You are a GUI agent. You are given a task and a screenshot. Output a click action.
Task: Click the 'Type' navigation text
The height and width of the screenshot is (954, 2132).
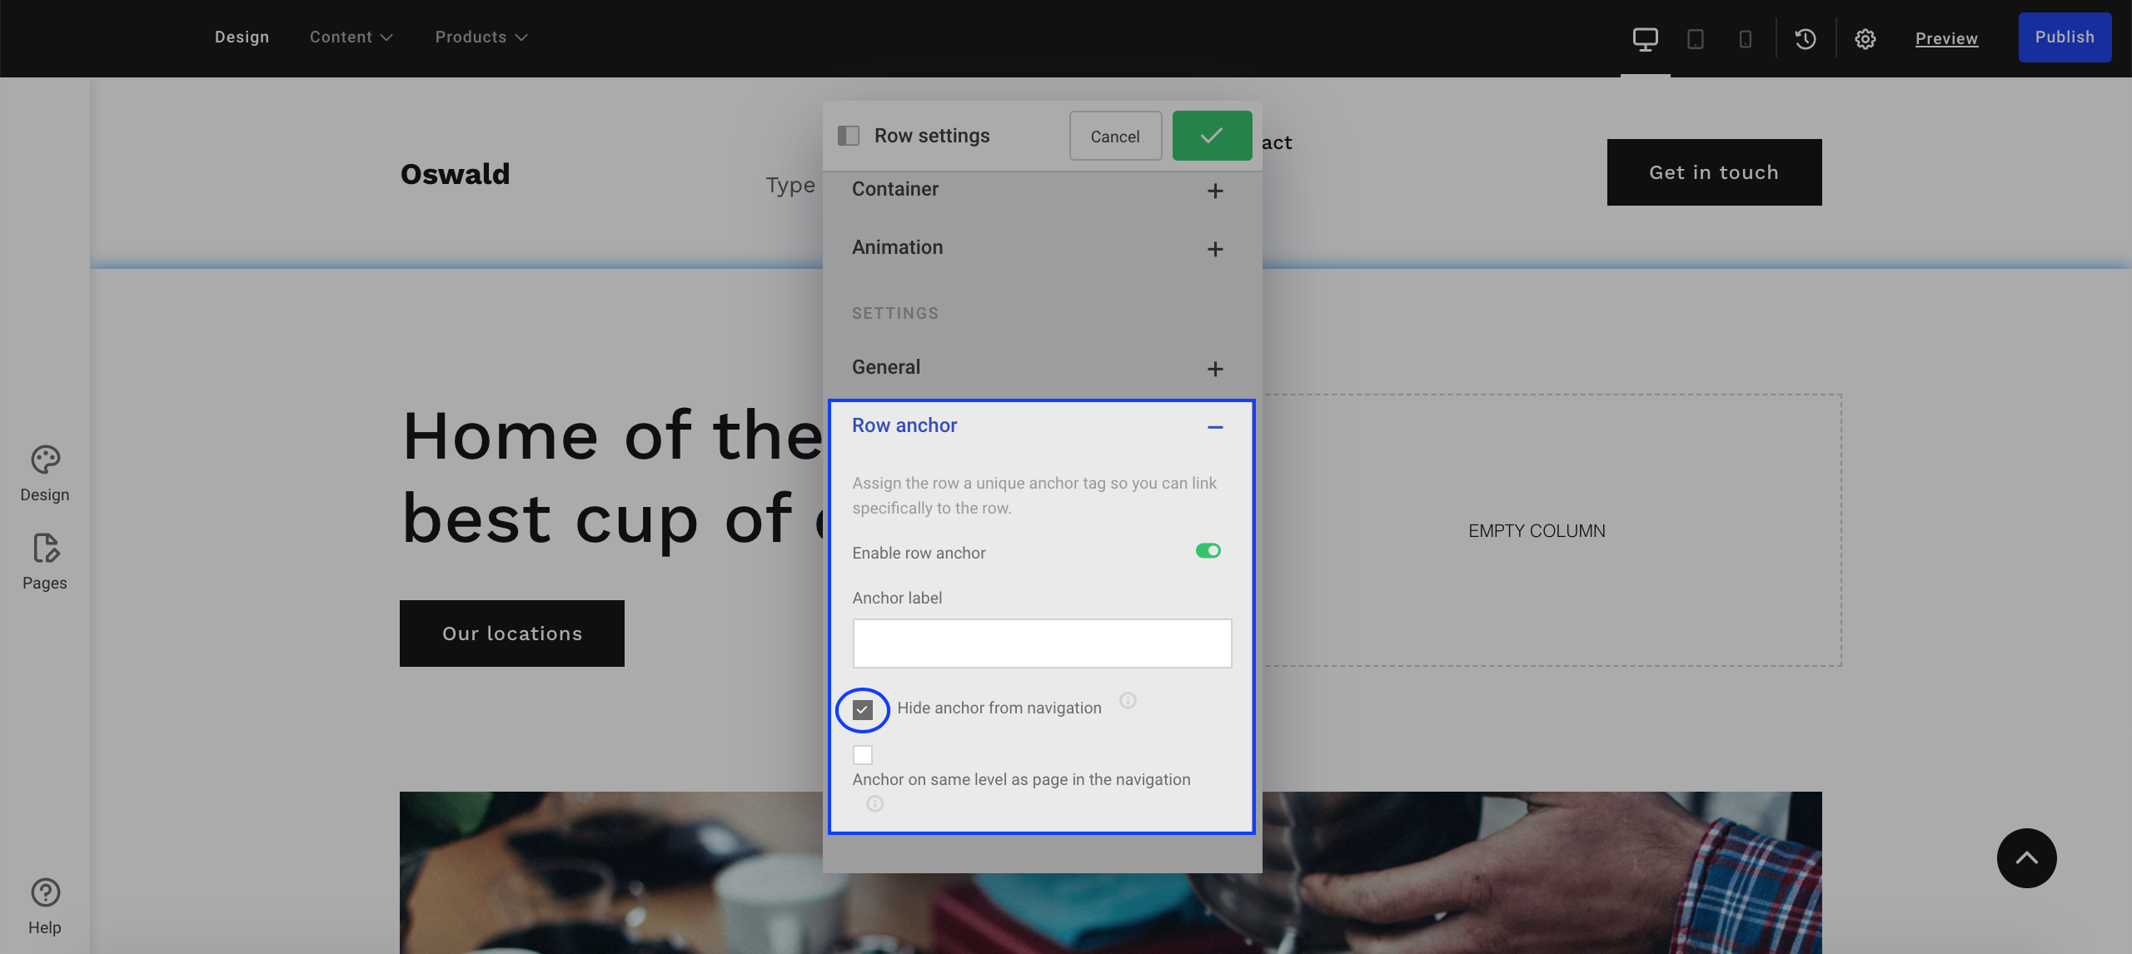(x=790, y=186)
